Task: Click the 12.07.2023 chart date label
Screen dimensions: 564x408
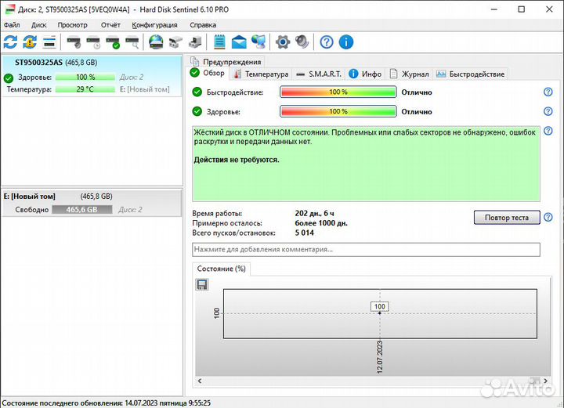Action: (380, 357)
